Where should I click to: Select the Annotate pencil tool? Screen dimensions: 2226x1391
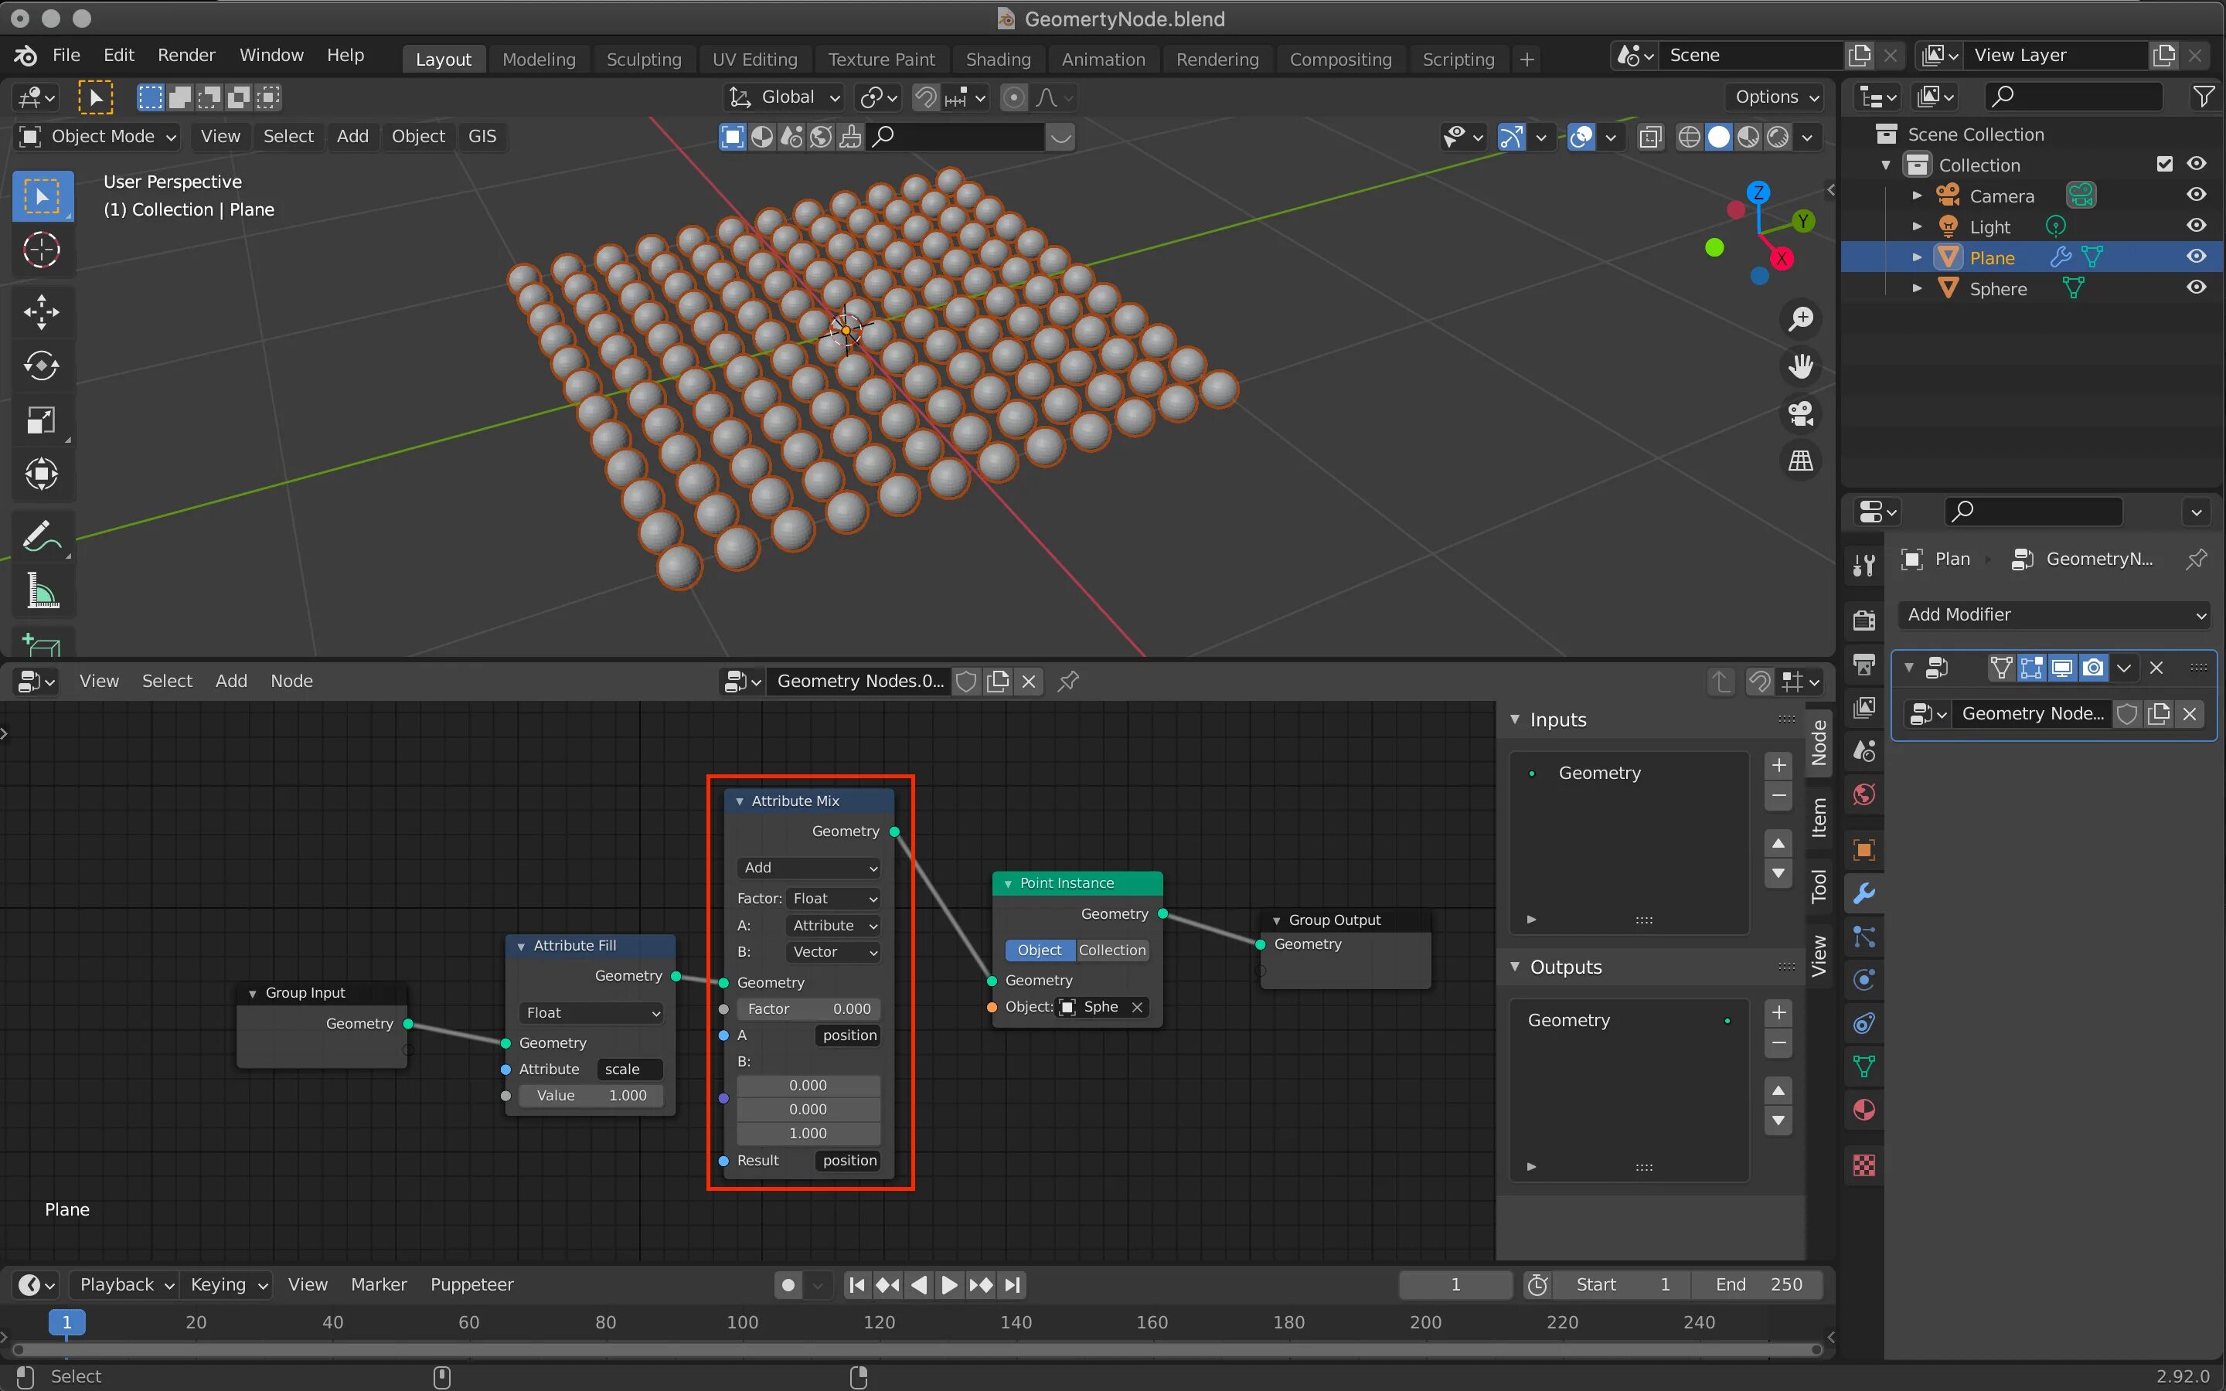click(x=42, y=536)
